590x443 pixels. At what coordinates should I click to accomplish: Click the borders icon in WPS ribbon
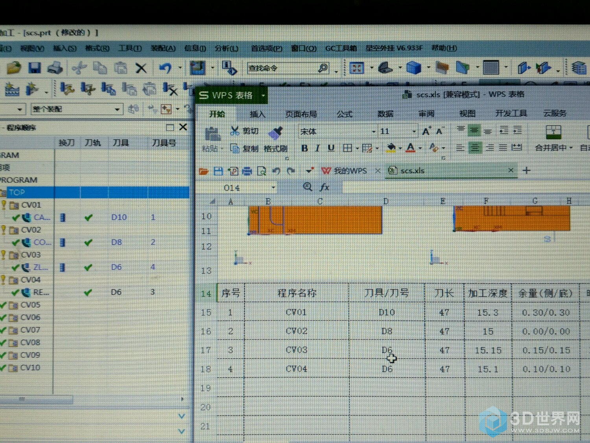[347, 148]
